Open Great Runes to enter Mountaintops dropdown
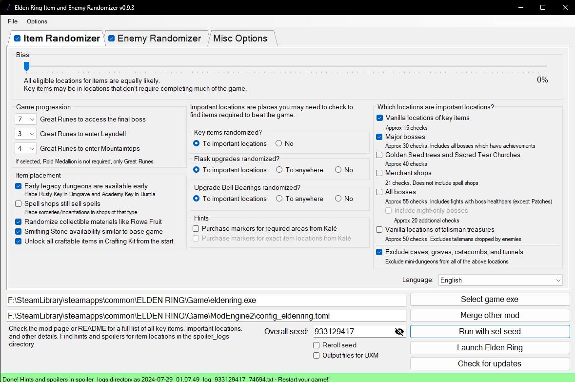575x382 pixels. (x=25, y=149)
